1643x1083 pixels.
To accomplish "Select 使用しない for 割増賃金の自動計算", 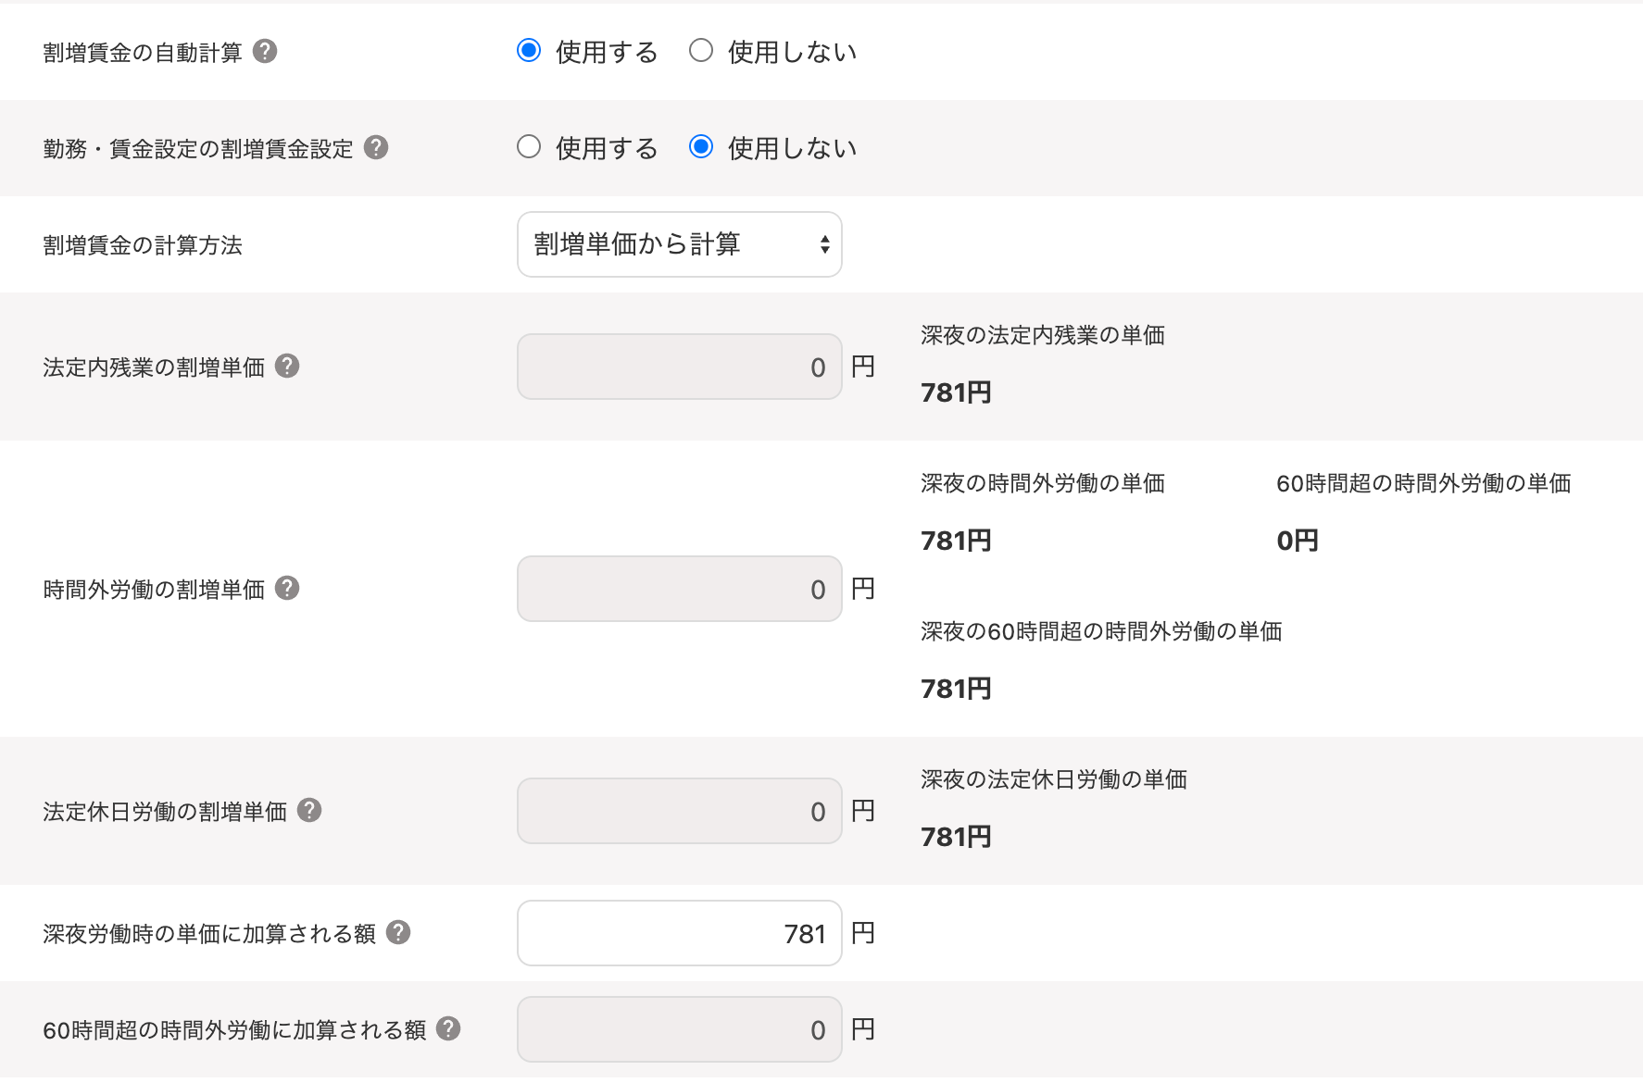I will [701, 51].
